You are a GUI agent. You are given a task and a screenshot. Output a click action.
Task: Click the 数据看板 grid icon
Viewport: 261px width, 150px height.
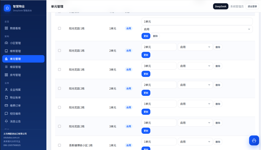pyautogui.click(x=6, y=28)
